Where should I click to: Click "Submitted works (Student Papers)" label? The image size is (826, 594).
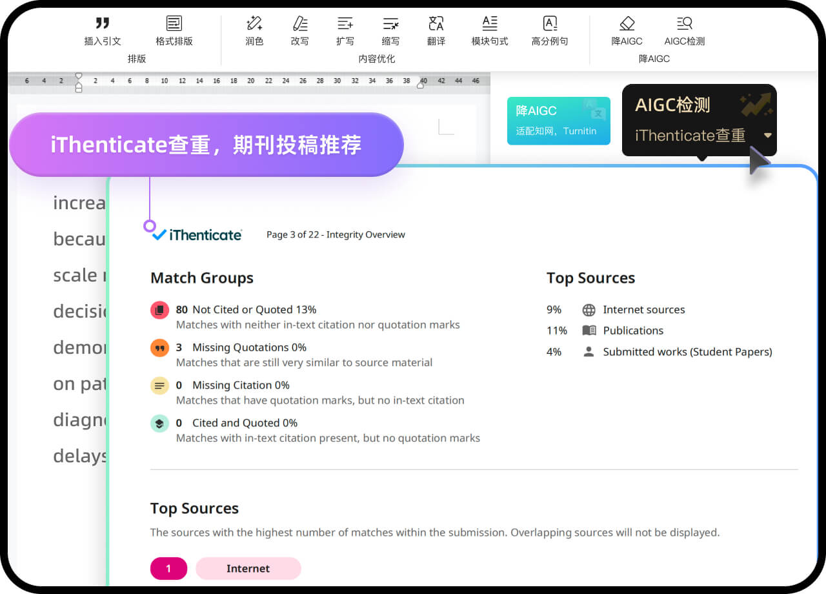coord(688,352)
